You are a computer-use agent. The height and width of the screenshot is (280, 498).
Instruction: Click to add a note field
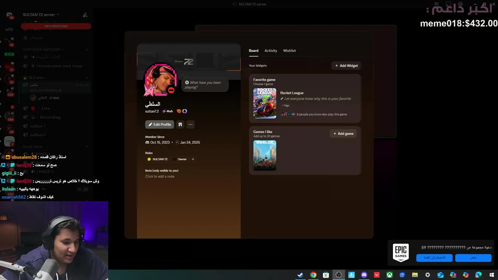(x=160, y=177)
